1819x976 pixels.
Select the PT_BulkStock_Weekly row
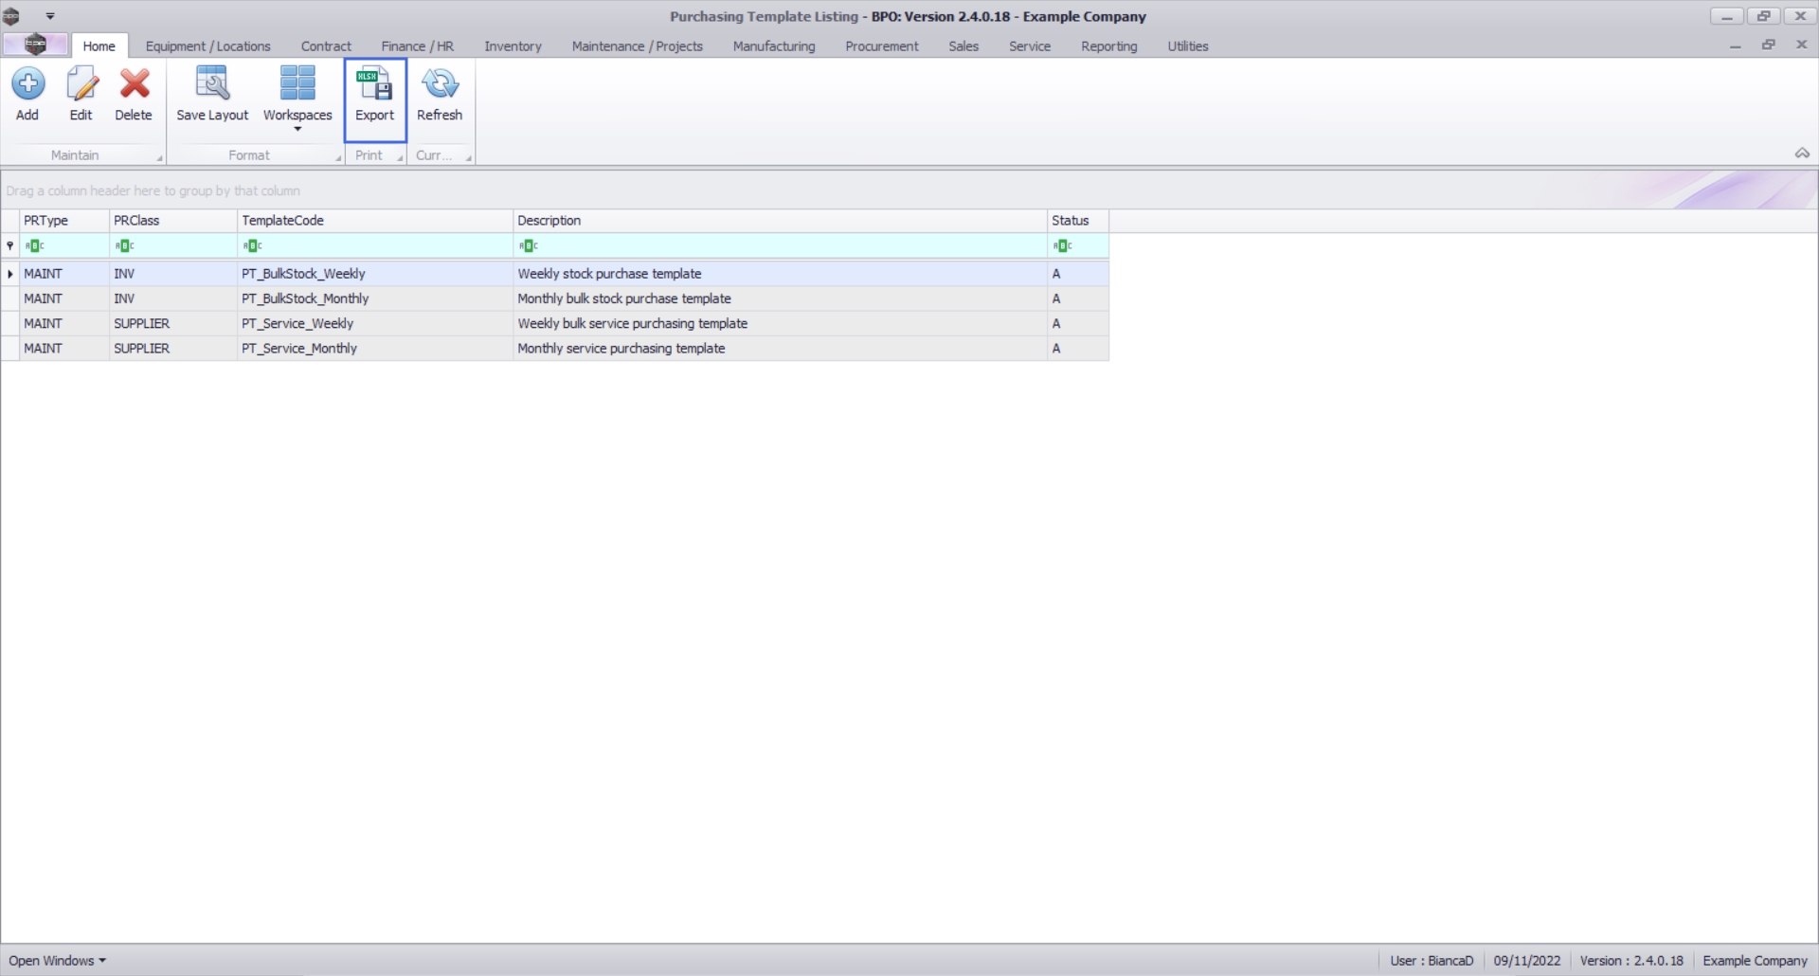(x=555, y=274)
